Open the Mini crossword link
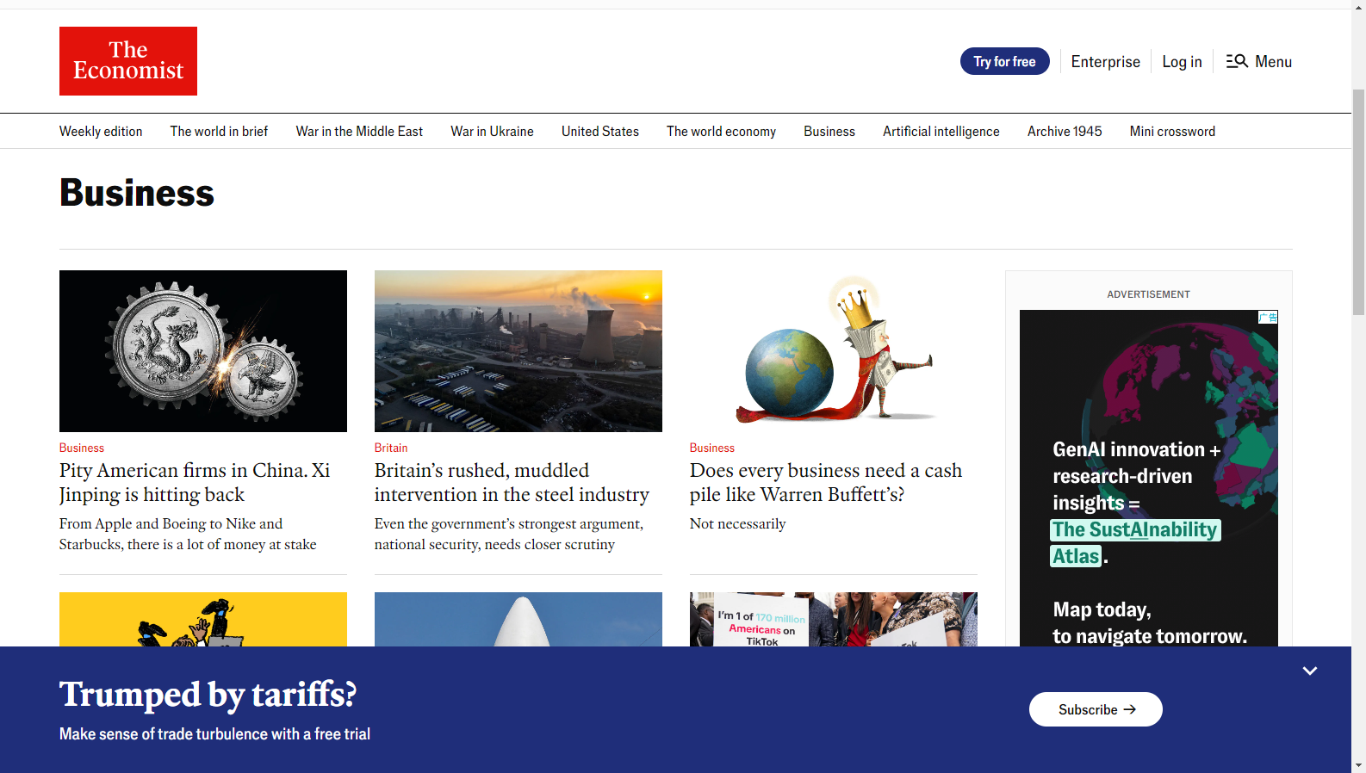The image size is (1366, 773). pyautogui.click(x=1171, y=132)
